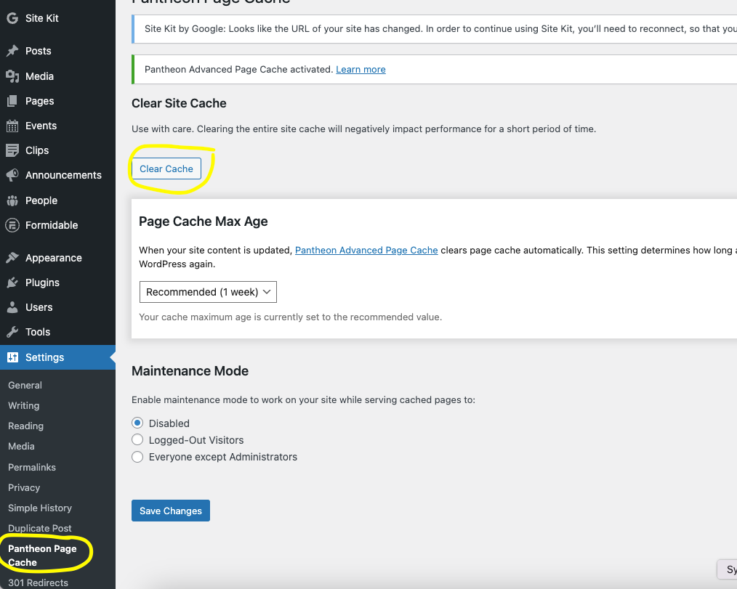Screen dimensions: 737x589
Task: Click the Plugins plug icon
Action: pos(12,283)
